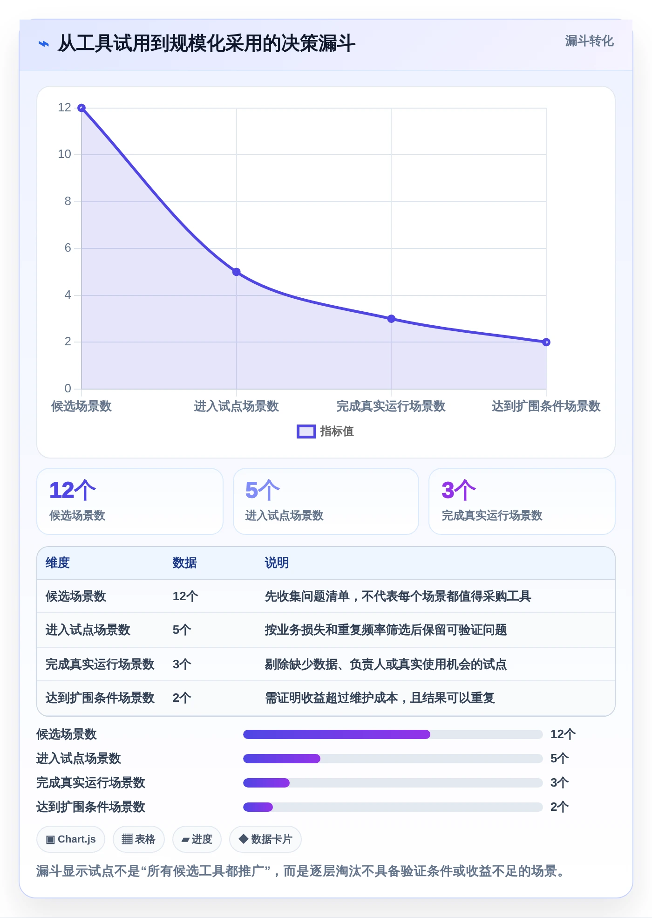Open the 5个 进入试点场景数 data card
652x918 pixels.
[x=326, y=501]
